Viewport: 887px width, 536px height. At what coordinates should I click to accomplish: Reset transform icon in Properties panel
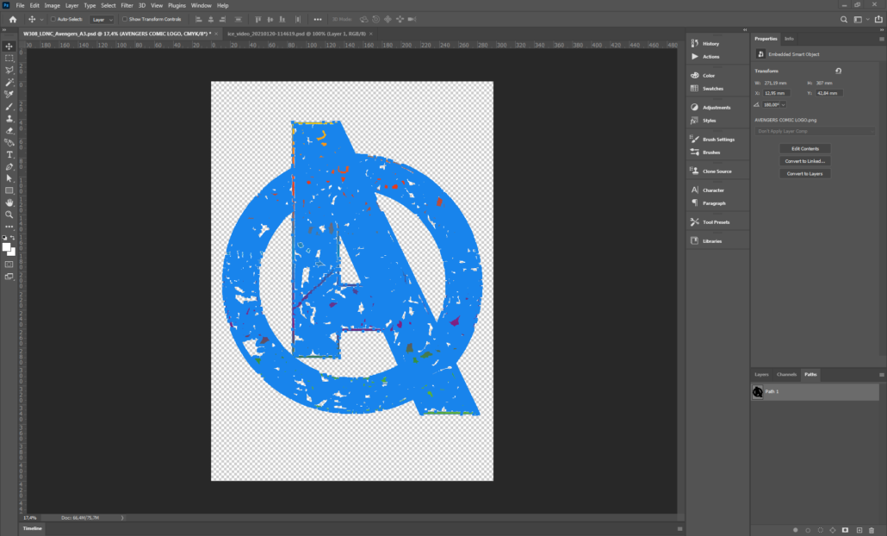click(x=839, y=71)
